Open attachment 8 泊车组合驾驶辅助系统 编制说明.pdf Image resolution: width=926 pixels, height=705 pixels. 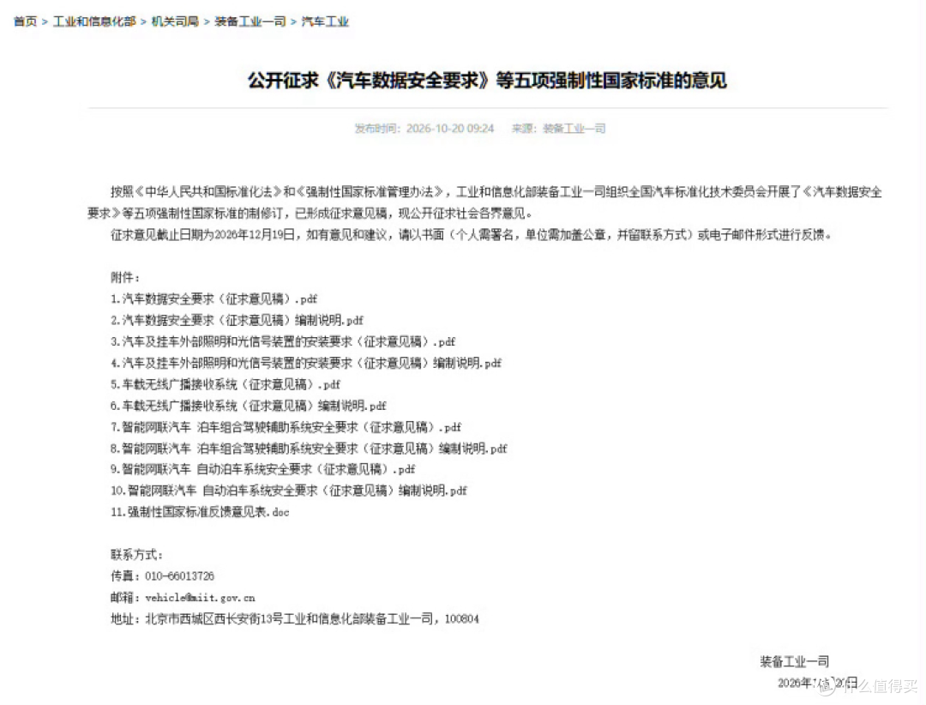309,448
